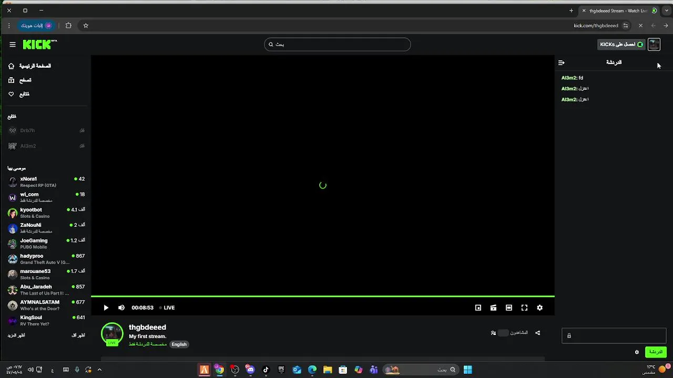Click the 'إثبات هويتك' profile button
The height and width of the screenshot is (378, 673).
[36, 26]
